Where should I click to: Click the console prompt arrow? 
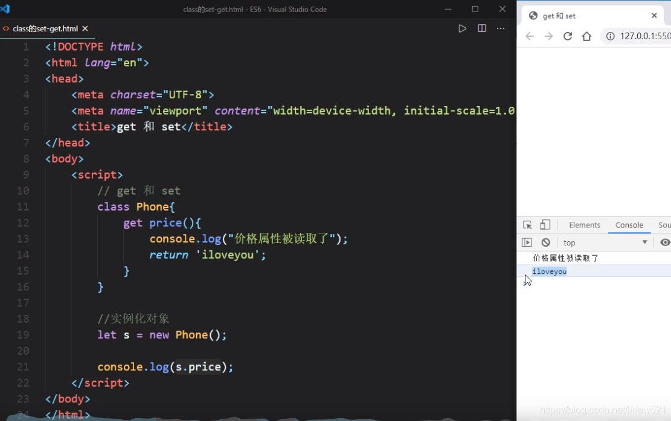(x=525, y=283)
